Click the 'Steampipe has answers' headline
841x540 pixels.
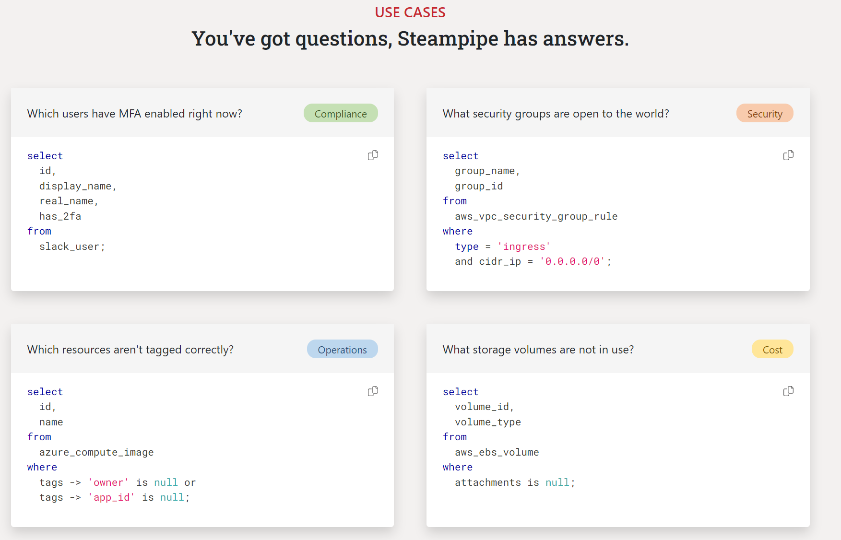coord(410,39)
